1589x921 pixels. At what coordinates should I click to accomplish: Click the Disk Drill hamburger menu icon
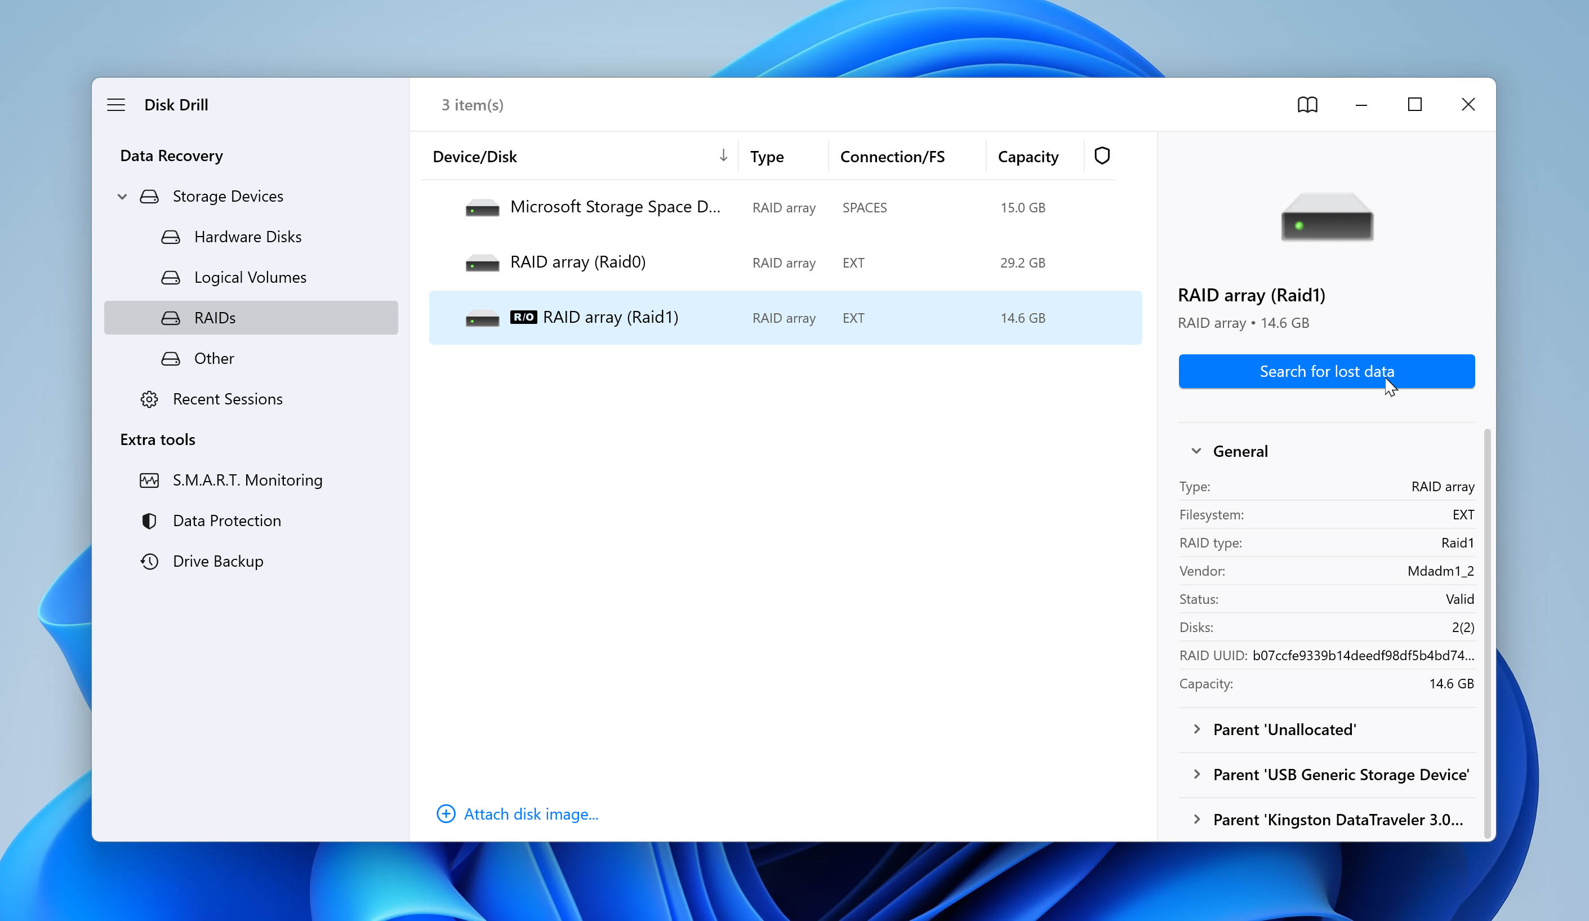115,104
